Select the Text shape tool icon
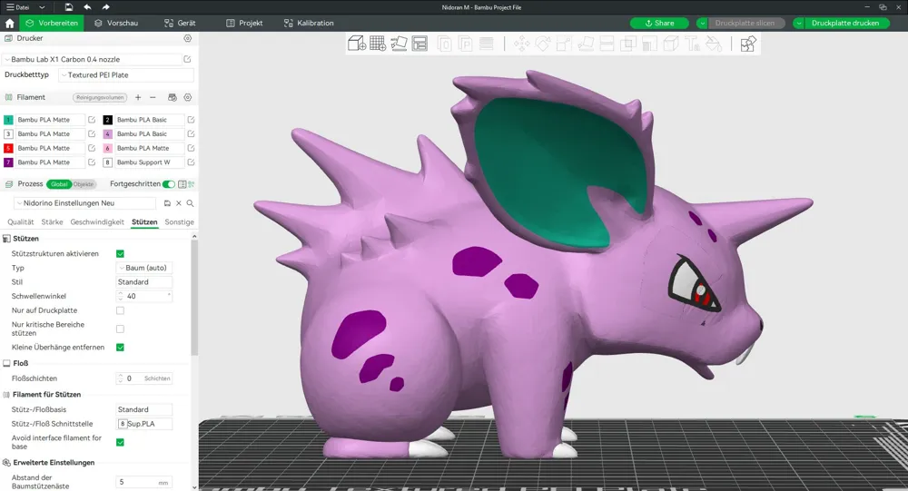Screen dimensions: 908x491 [x=692, y=44]
